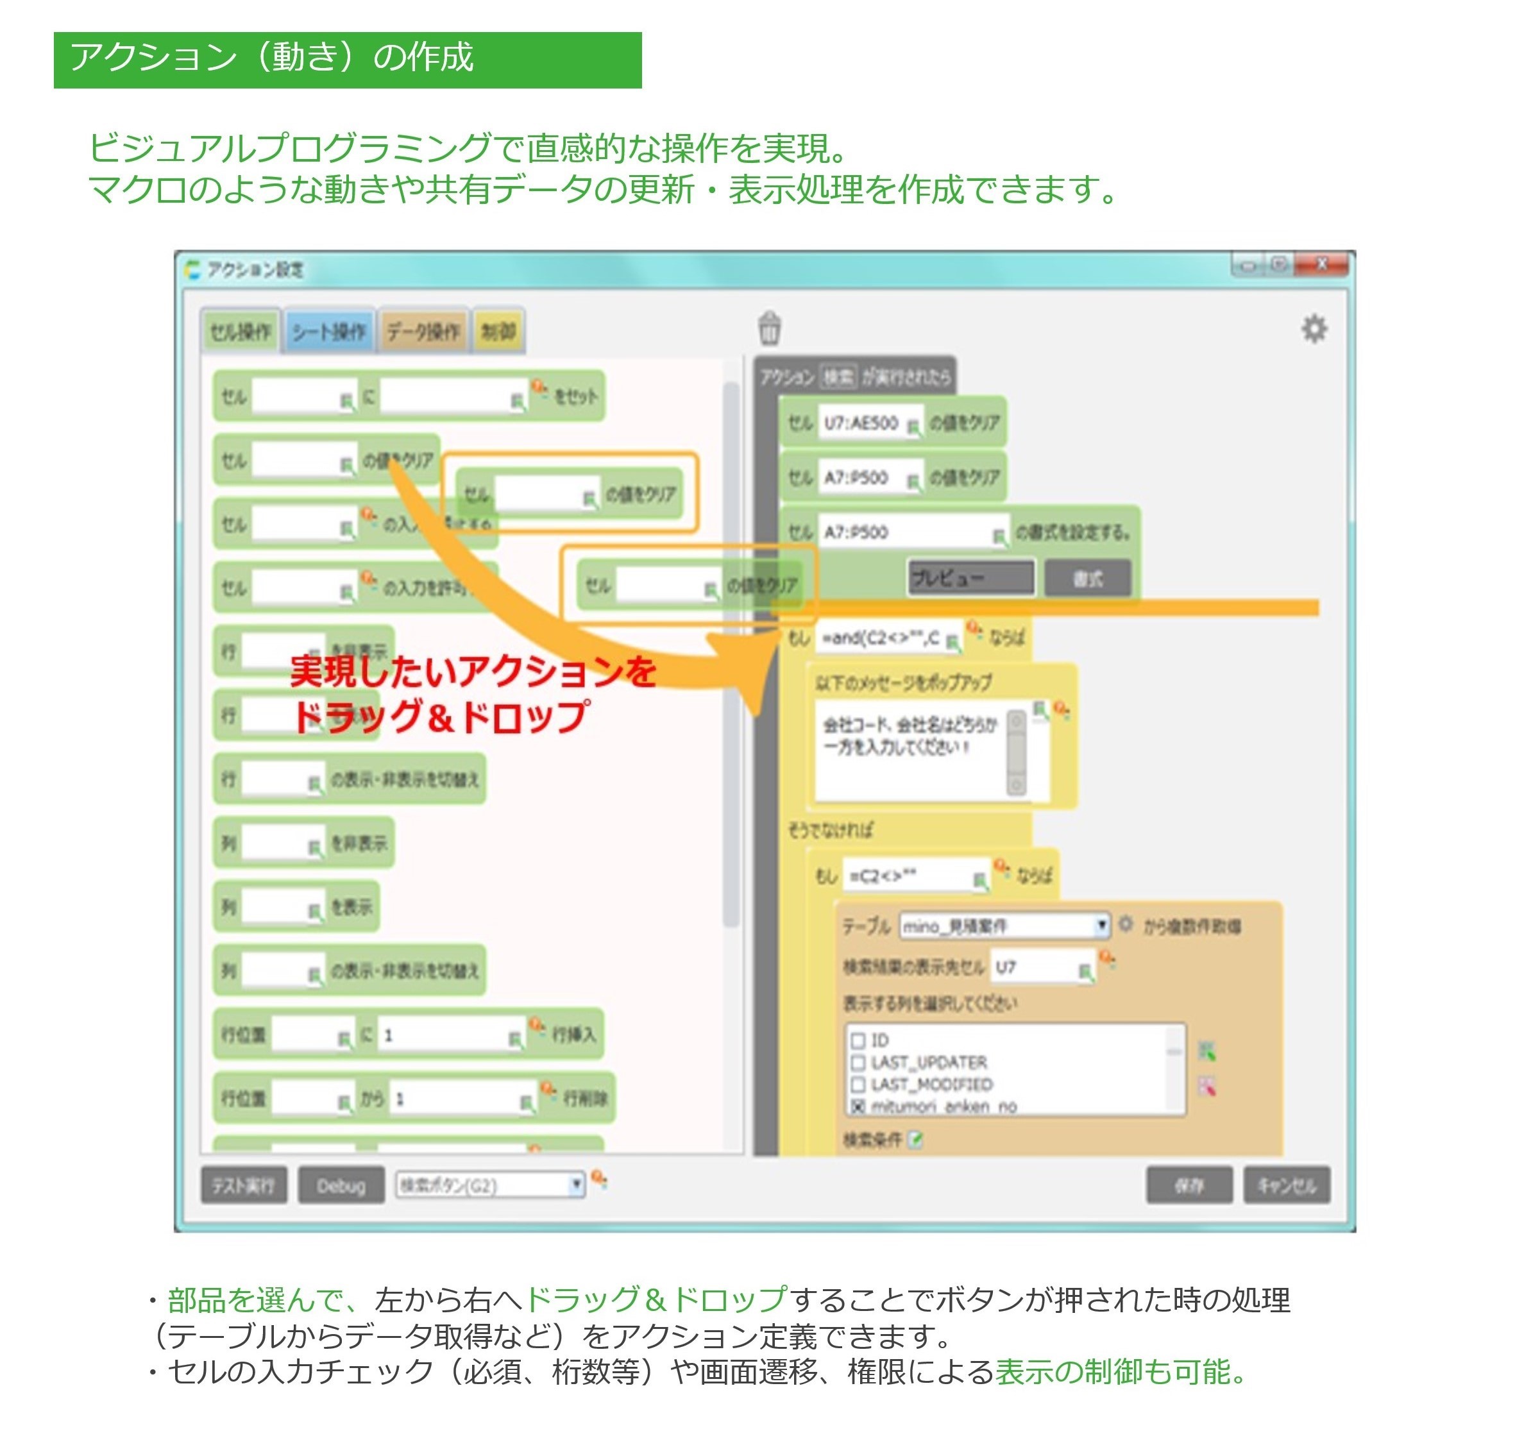Click the trash can delete icon
This screenshot has height=1429, width=1515.
coord(770,328)
